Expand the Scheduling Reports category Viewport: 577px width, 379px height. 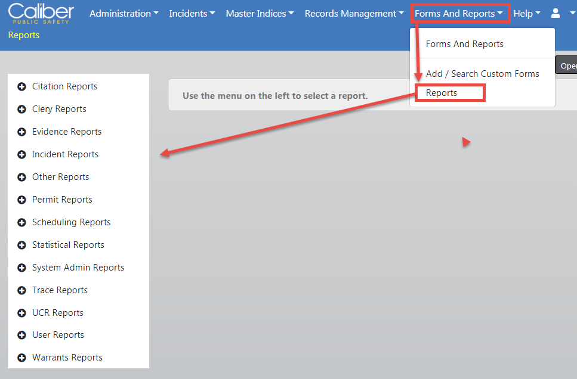click(71, 222)
